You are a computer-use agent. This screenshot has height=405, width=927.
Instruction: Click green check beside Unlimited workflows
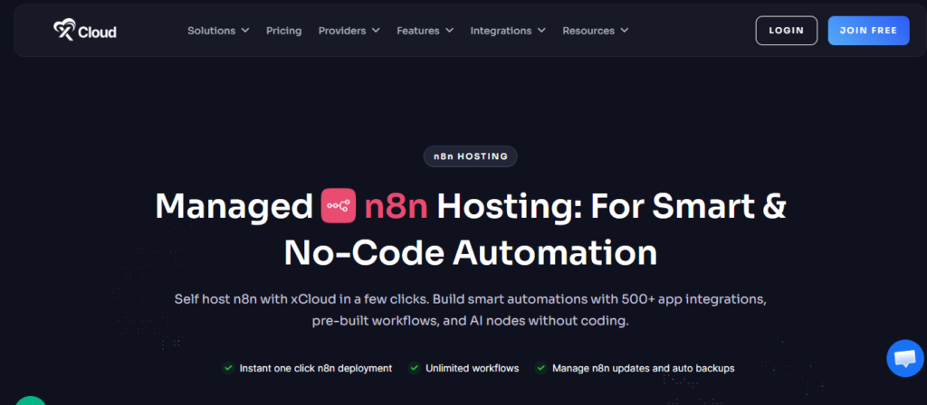click(x=415, y=368)
